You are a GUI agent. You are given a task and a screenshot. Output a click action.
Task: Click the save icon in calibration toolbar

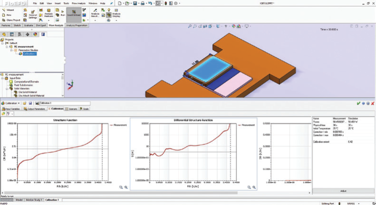click(x=31, y=103)
